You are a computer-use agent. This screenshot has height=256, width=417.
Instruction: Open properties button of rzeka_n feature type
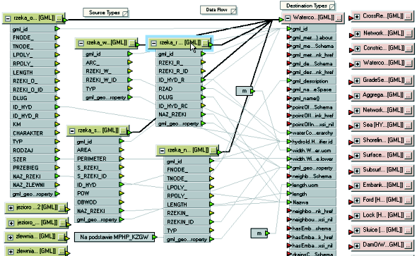coord(213,151)
